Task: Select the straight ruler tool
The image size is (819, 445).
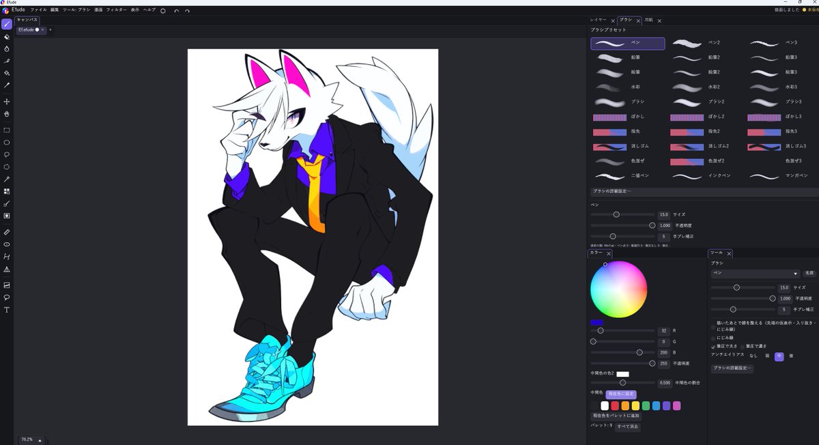Action: coord(7,232)
